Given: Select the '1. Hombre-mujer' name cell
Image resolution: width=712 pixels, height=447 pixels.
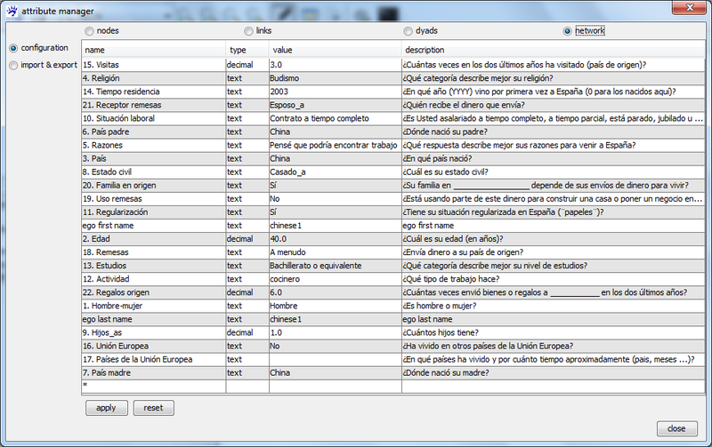Looking at the screenshot, I should 153,306.
